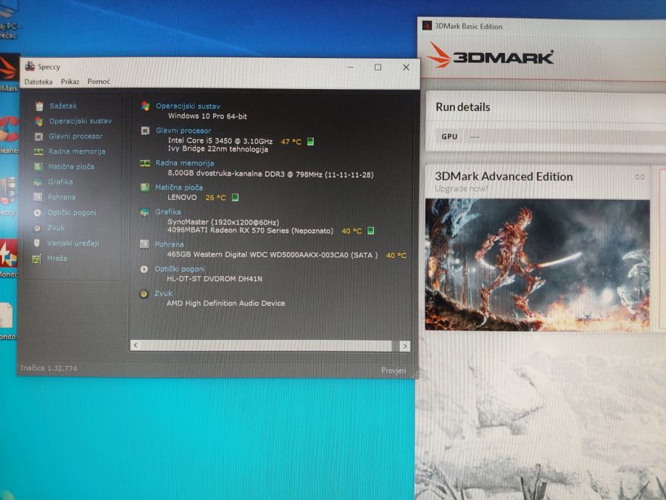Click the Zvuk heading in summary
Viewport: 666px width, 500px height.
point(163,293)
